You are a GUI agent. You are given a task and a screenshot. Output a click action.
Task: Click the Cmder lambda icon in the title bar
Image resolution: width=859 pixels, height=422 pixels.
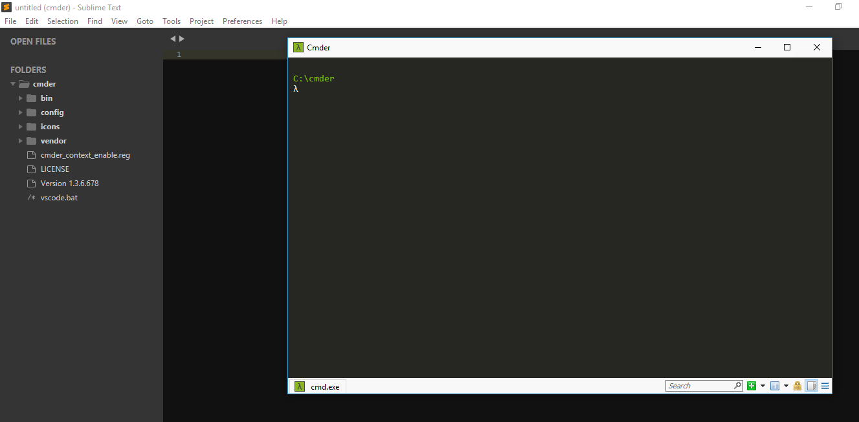click(298, 47)
